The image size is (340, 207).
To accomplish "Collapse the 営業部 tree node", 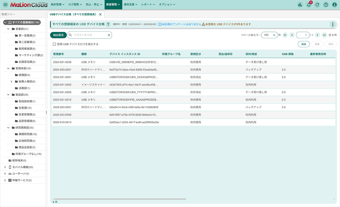I will tap(8, 29).
